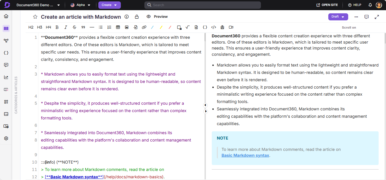Click inside the Search field
The height and width of the screenshot is (180, 386).
[202, 5]
